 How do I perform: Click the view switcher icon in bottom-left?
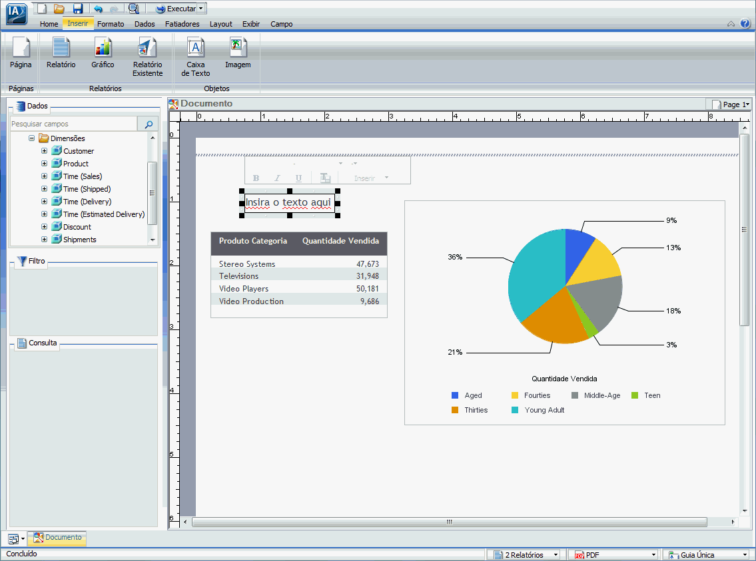[13, 539]
